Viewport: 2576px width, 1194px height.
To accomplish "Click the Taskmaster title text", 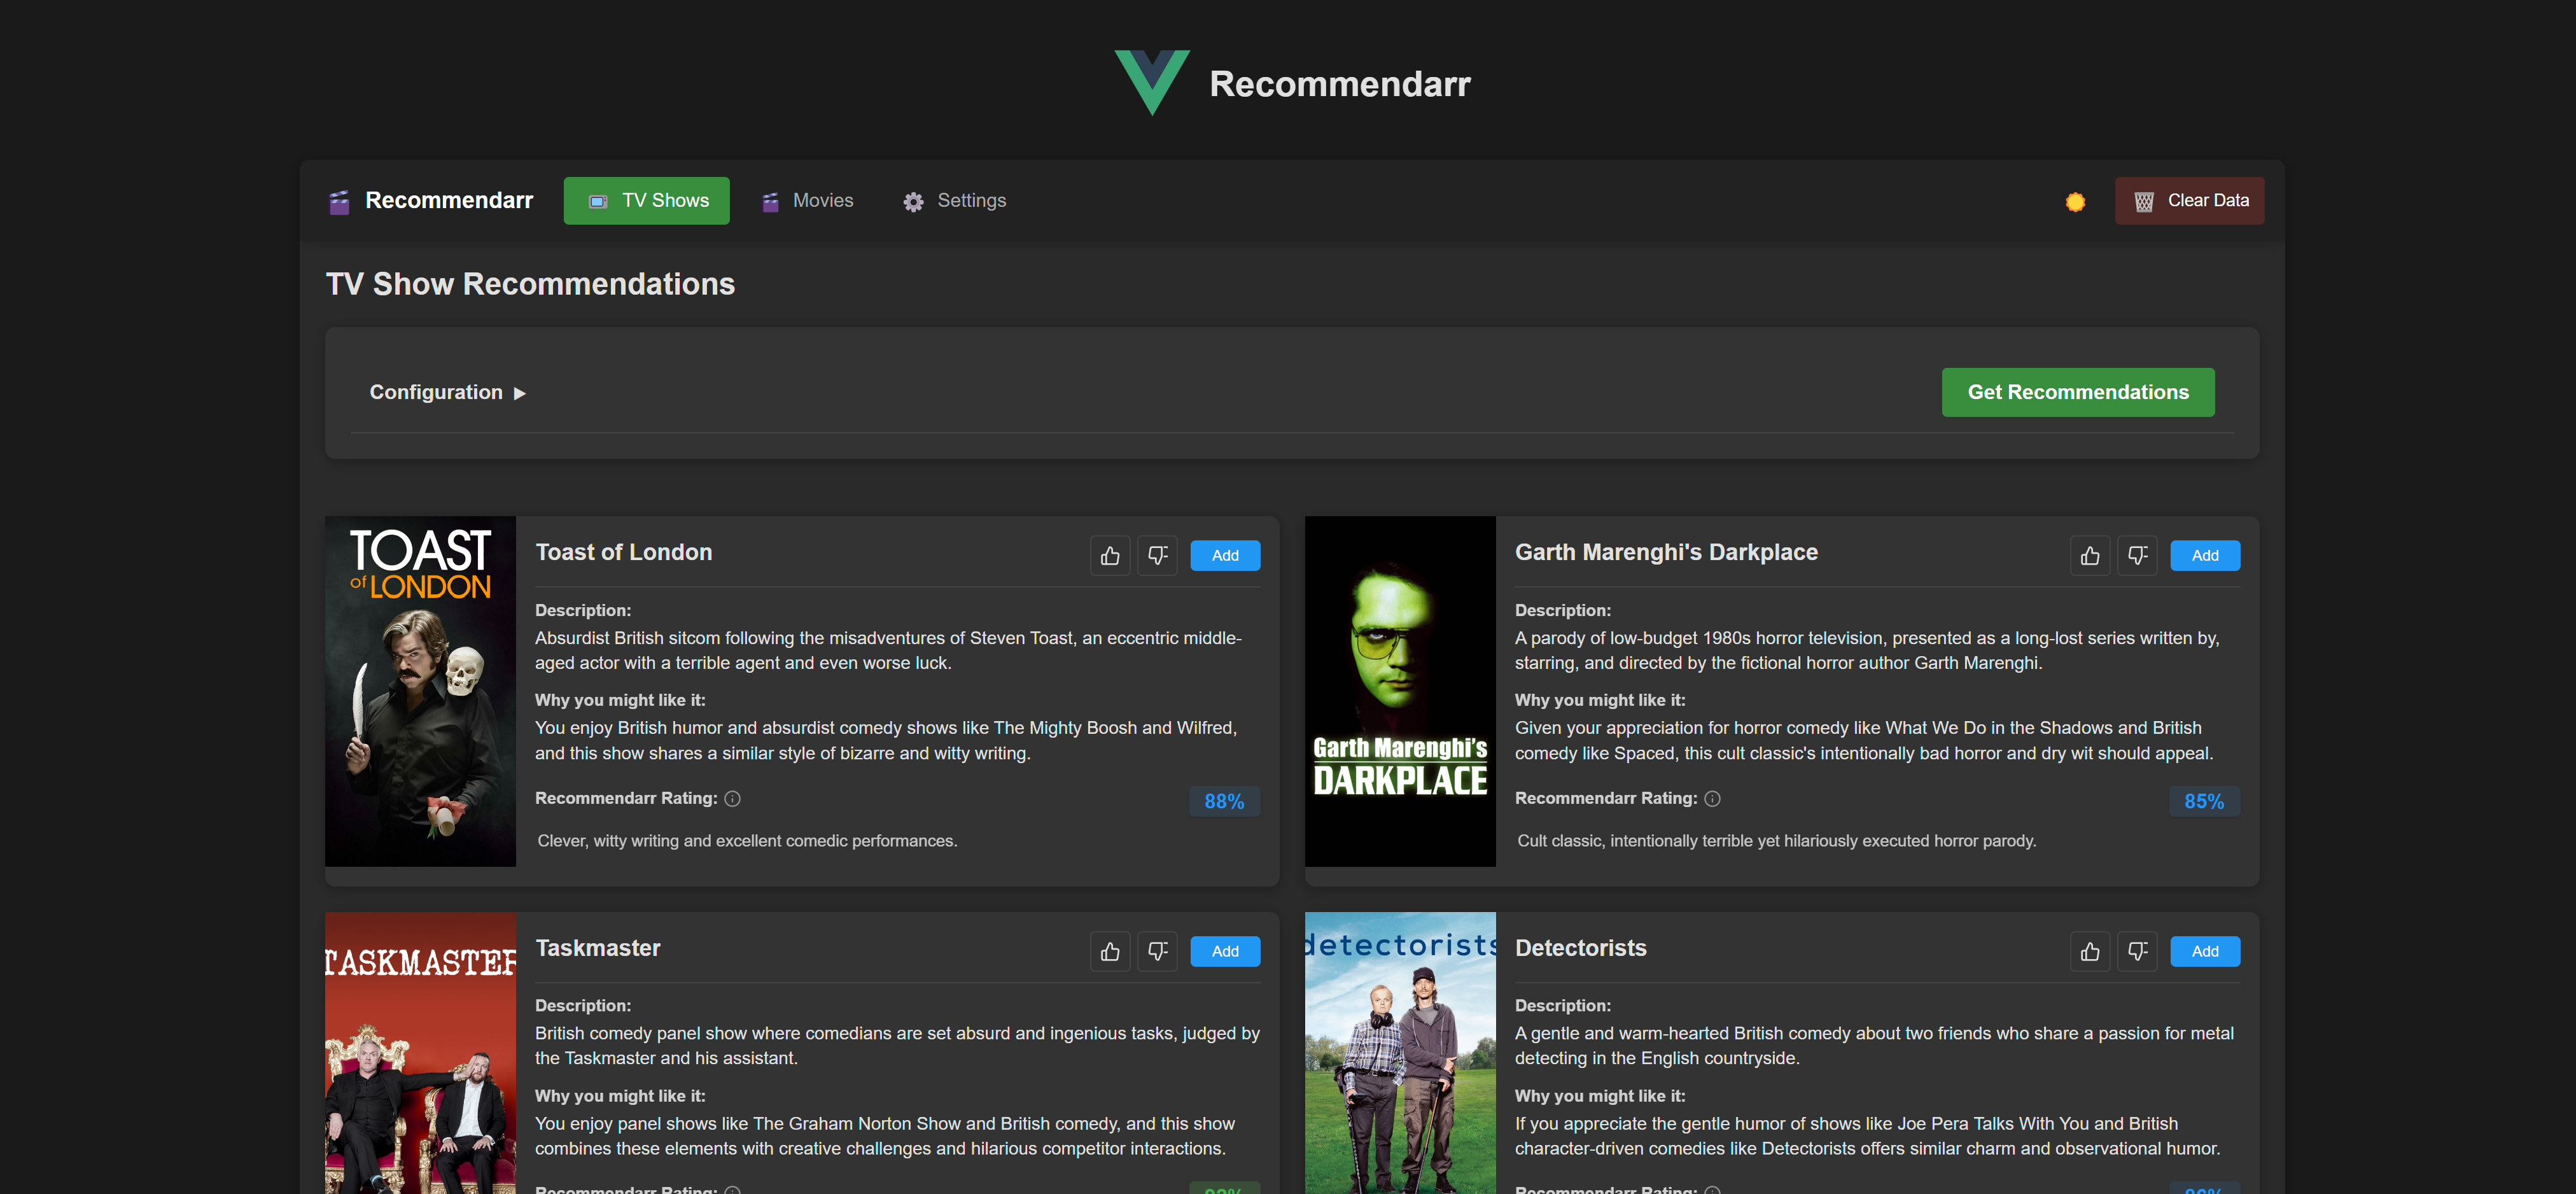I will tap(598, 948).
